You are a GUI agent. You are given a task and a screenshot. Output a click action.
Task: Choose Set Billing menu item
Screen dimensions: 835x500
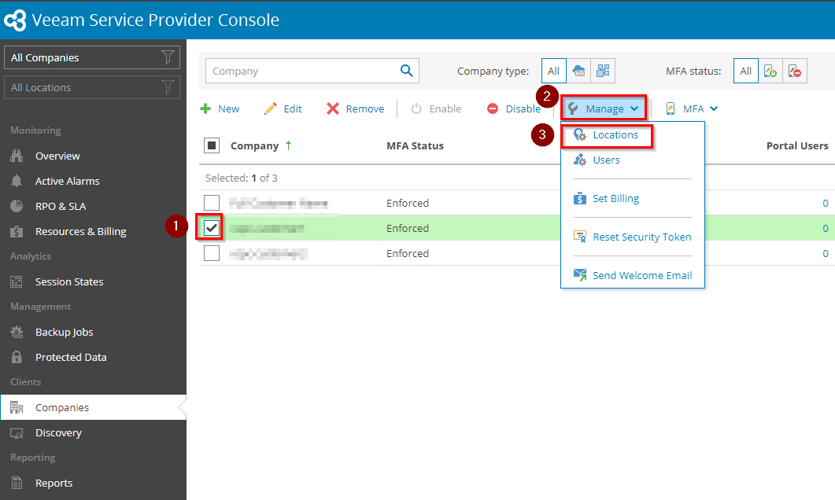(x=616, y=198)
